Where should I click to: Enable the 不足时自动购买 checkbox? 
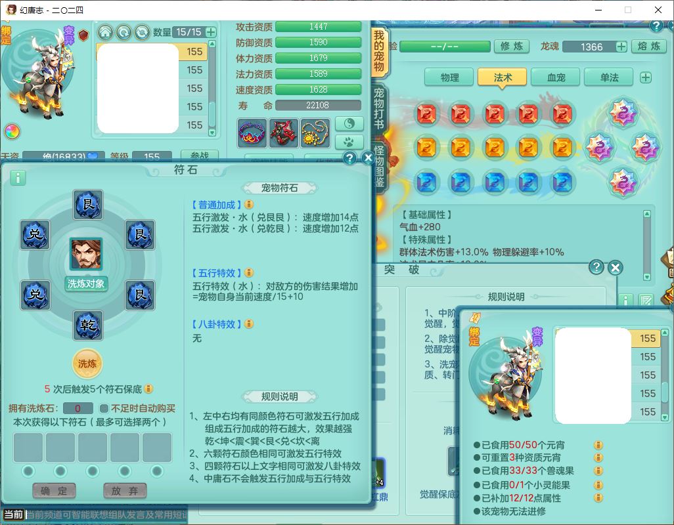point(104,408)
